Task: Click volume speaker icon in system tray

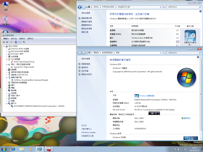Action: [186, 149]
